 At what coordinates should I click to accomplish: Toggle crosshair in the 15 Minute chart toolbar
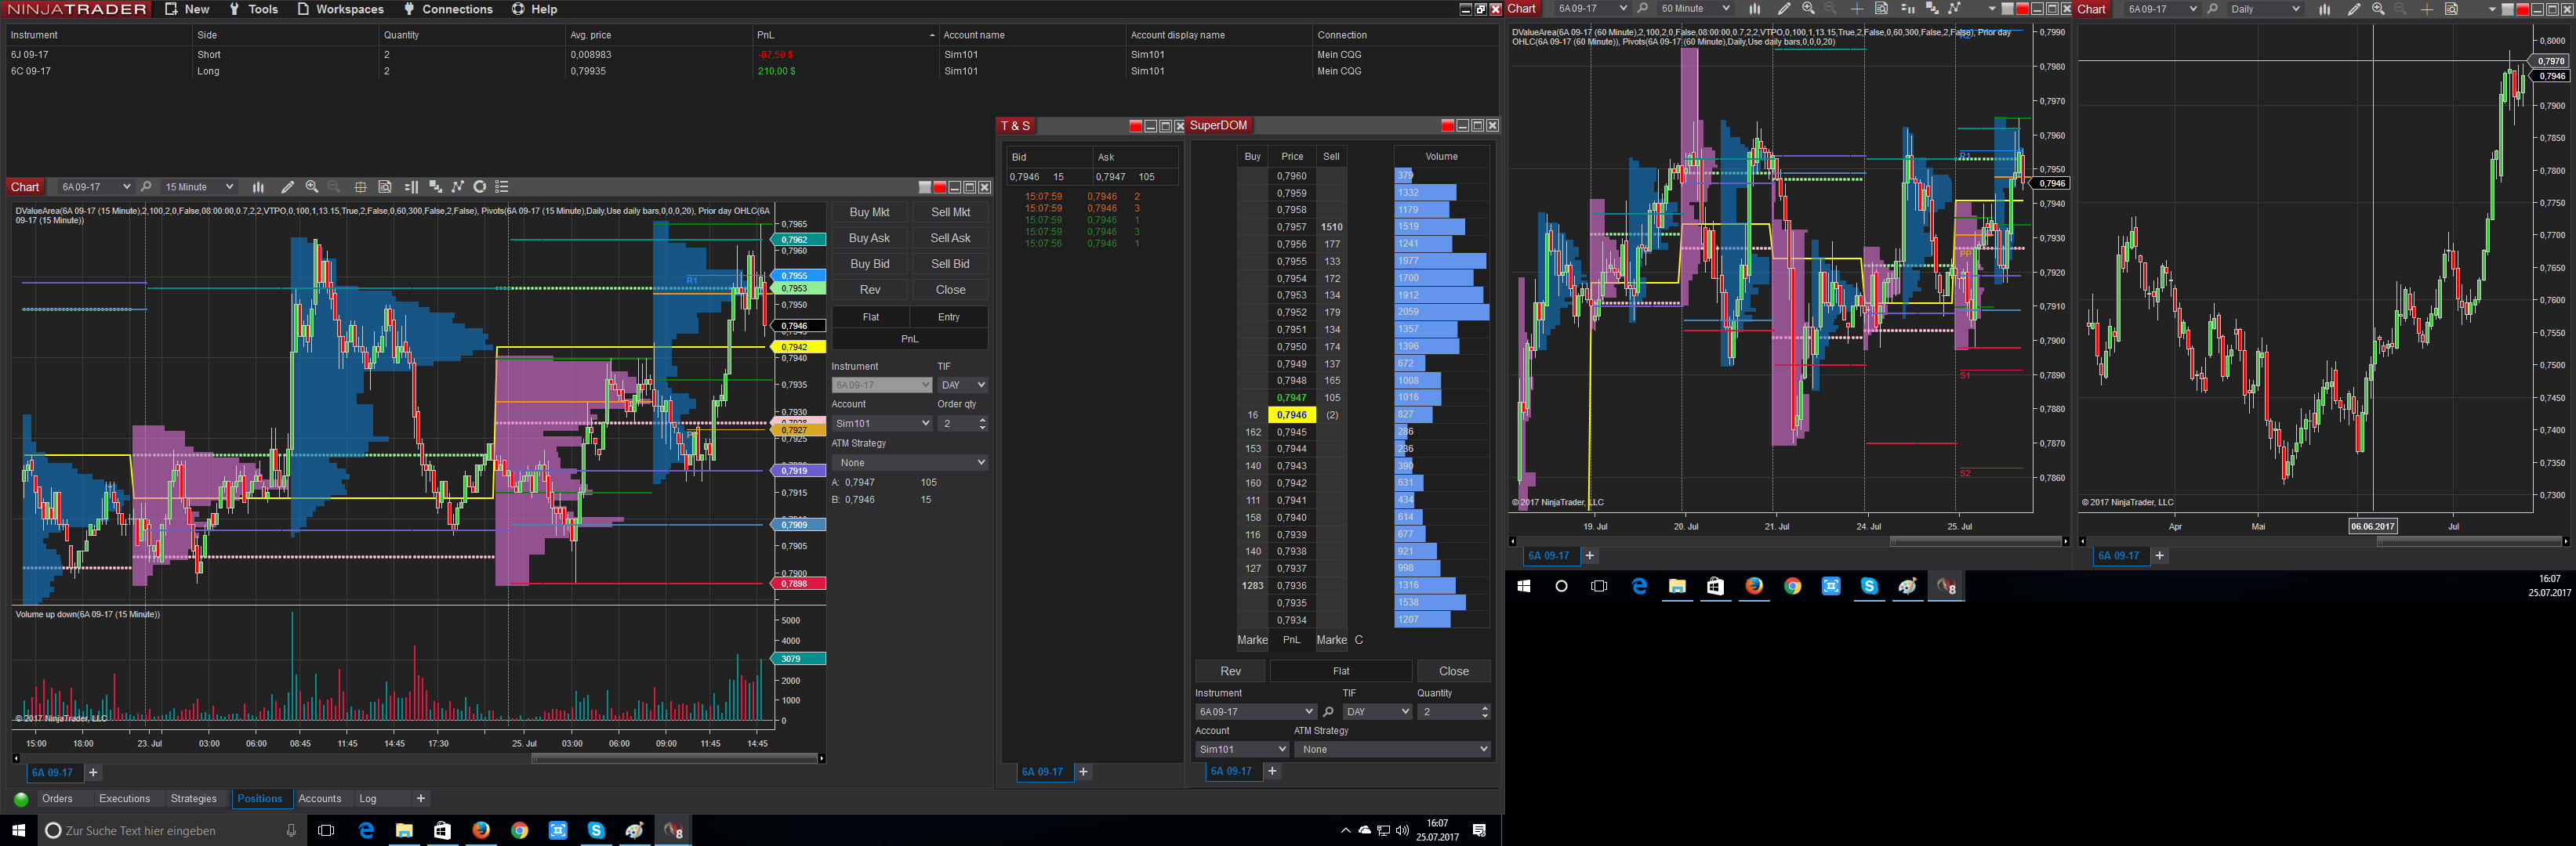361,186
